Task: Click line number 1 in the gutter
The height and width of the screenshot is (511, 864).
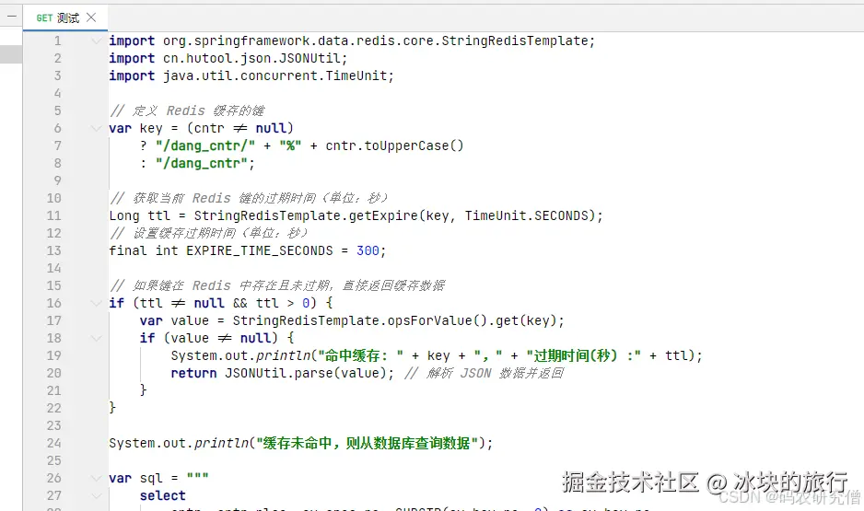Action: [x=57, y=41]
